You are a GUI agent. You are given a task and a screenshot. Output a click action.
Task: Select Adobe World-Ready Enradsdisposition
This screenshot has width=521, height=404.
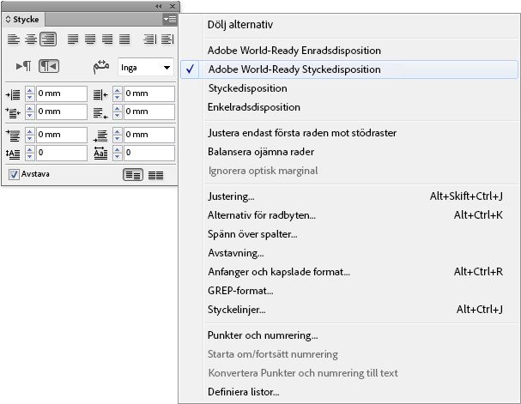360,51
